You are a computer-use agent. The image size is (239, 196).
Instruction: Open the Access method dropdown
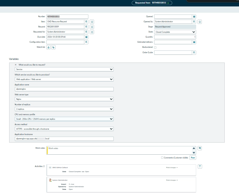pyautogui.click(x=64, y=129)
